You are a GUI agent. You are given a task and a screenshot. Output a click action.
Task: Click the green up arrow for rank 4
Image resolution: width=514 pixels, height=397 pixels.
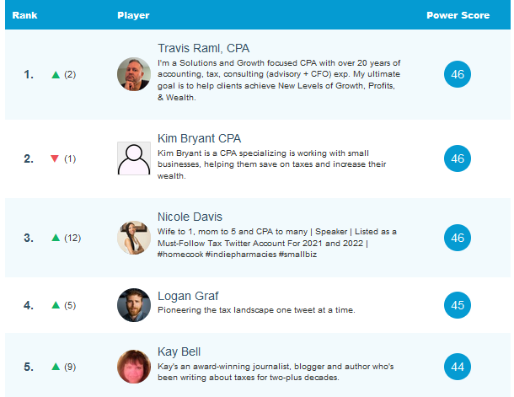tap(56, 305)
